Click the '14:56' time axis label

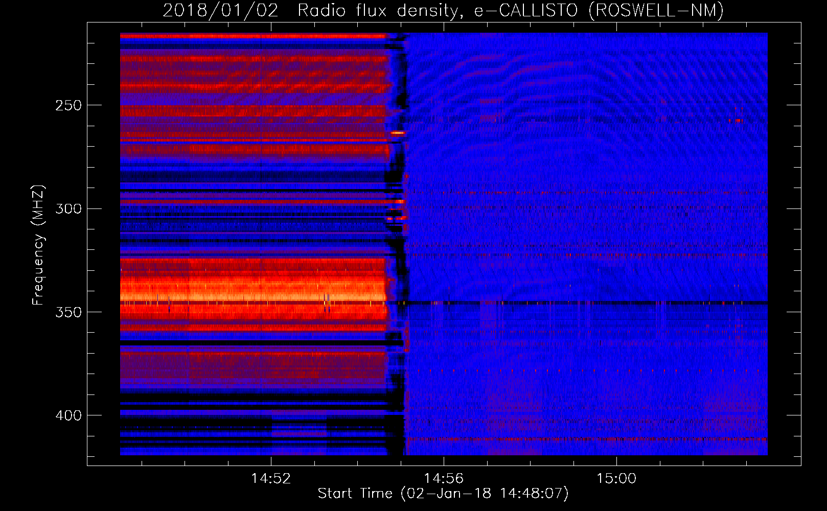(444, 478)
